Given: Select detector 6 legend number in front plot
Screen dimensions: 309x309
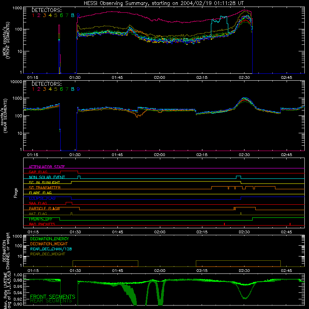Looking at the screenshot, I should [x=61, y=15].
